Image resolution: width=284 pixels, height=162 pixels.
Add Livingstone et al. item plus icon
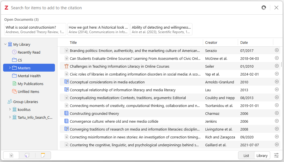coord(277,129)
